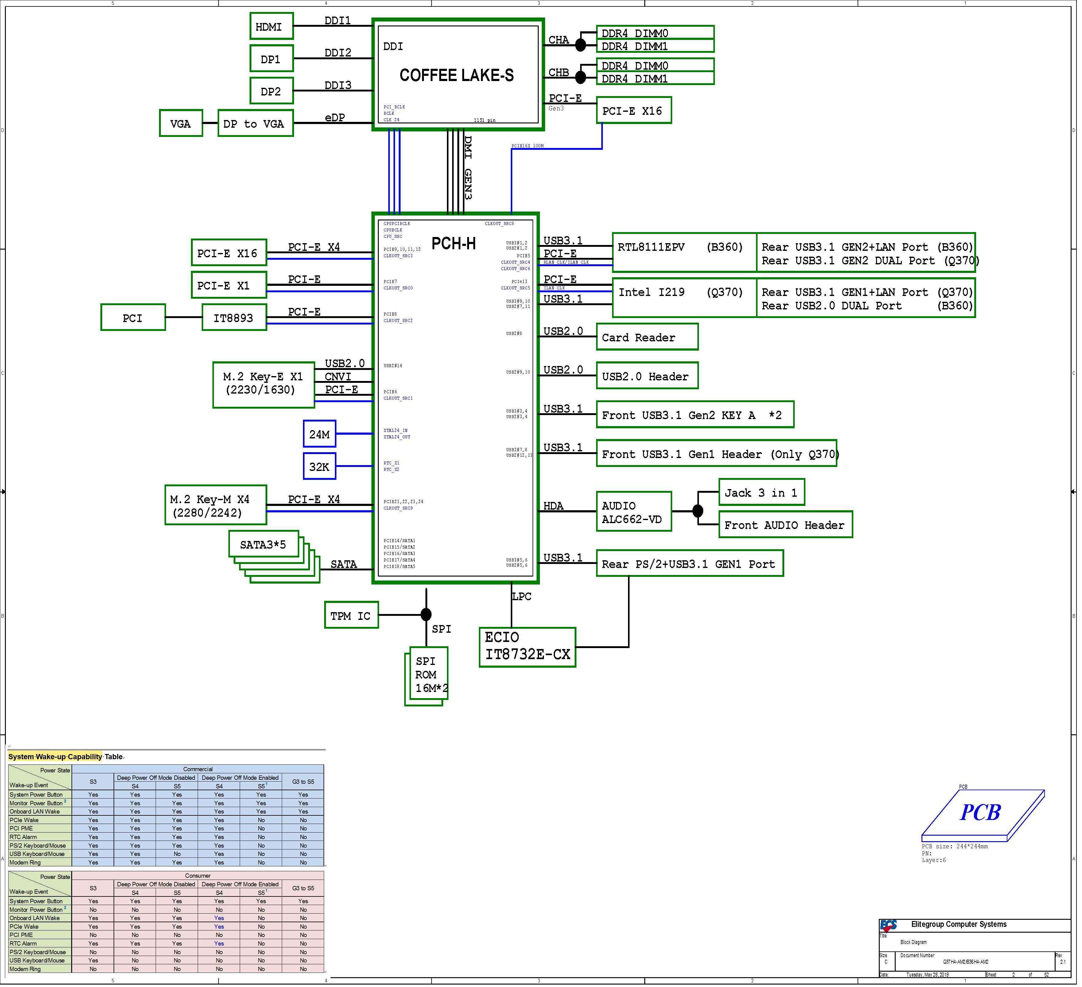The image size is (1082, 987).
Task: Click the System Wake-up Capability Table heading
Action: [x=65, y=757]
